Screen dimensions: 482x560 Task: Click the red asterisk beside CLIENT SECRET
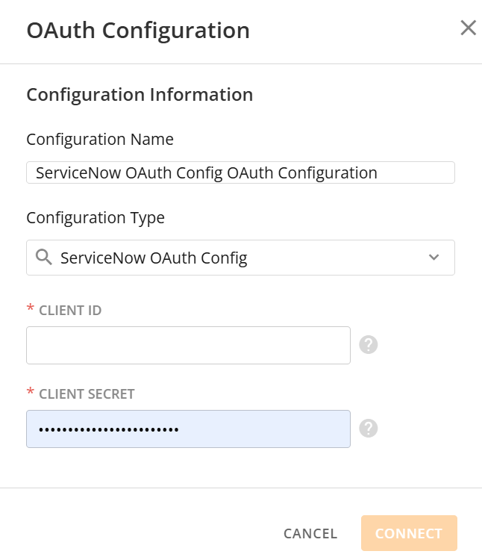[31, 393]
